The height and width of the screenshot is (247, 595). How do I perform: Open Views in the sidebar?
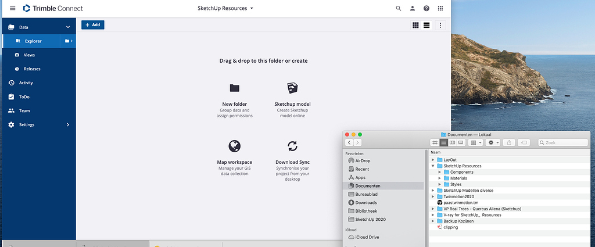29,55
